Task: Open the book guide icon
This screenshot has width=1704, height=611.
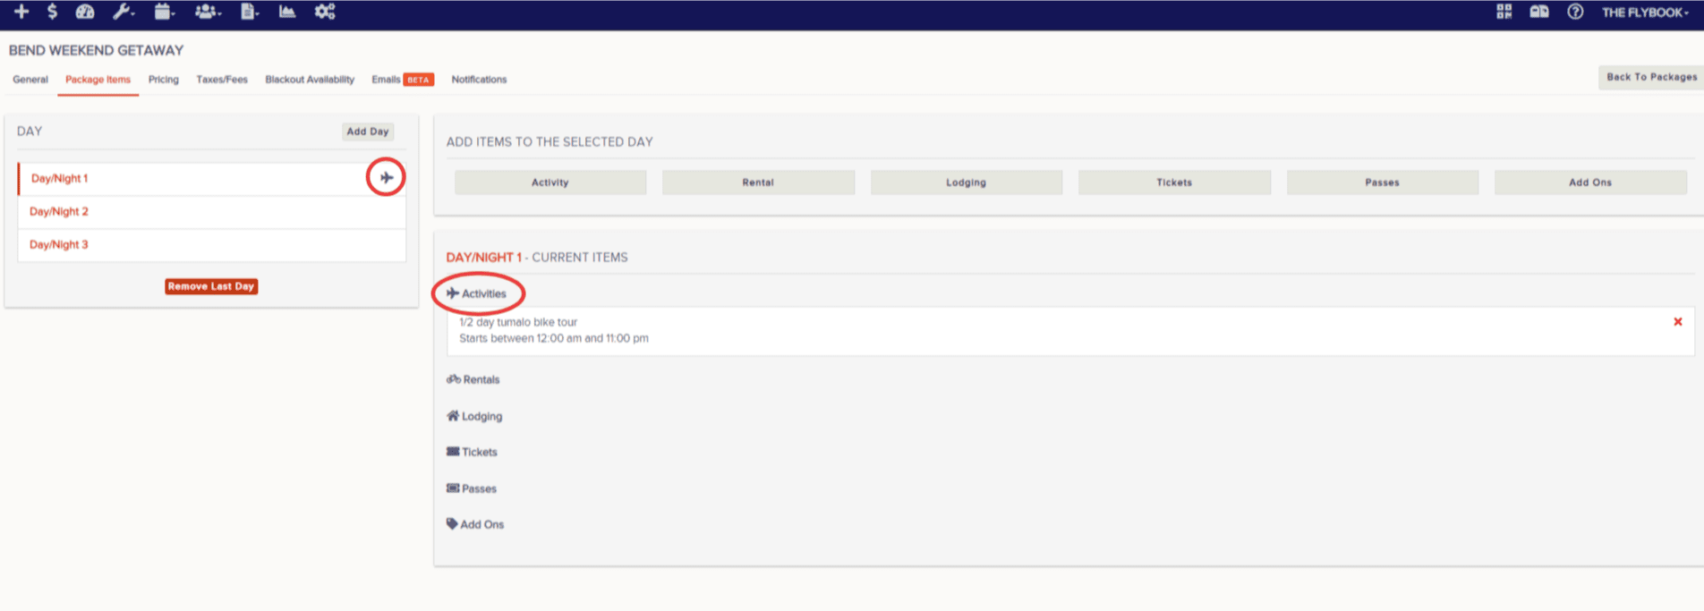Action: pos(1539,12)
